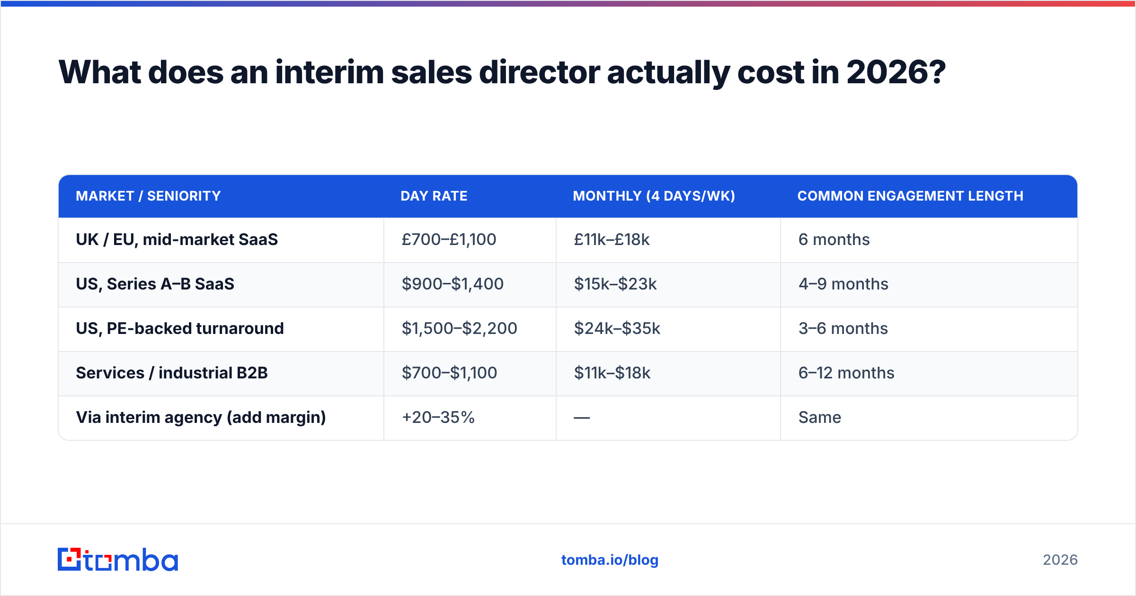
Task: Click the dash in the agency monthly cell
Action: coord(582,418)
